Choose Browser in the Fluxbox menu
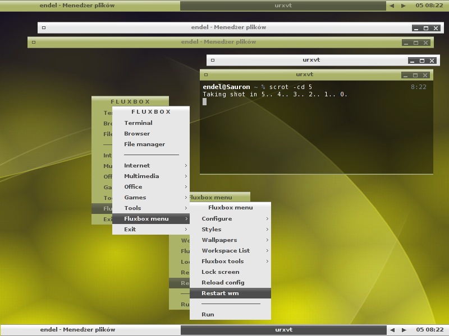Image resolution: width=449 pixels, height=336 pixels. tap(151, 133)
